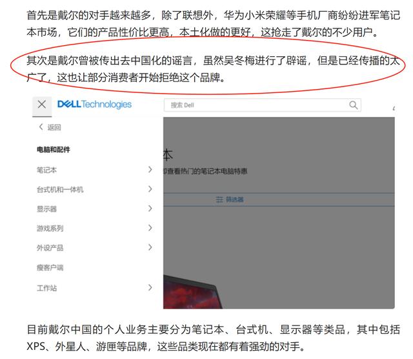The image size is (413, 359).
Task: Select the 电脑和配件 heading
Action: [x=53, y=150]
